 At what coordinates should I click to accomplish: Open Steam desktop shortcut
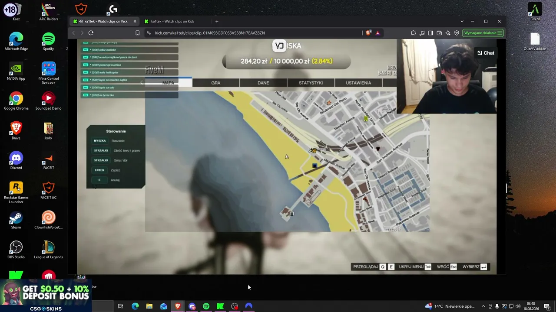[x=16, y=220]
